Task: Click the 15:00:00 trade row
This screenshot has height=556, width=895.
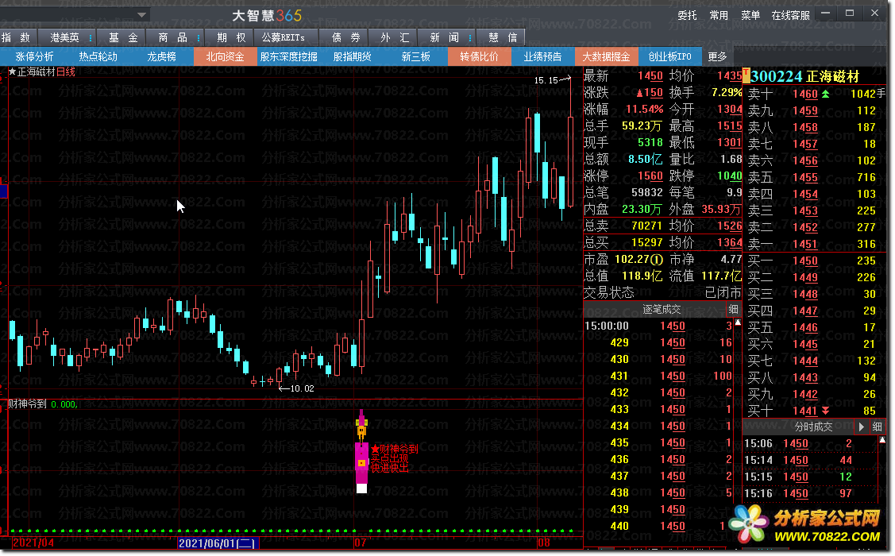Action: [x=658, y=326]
